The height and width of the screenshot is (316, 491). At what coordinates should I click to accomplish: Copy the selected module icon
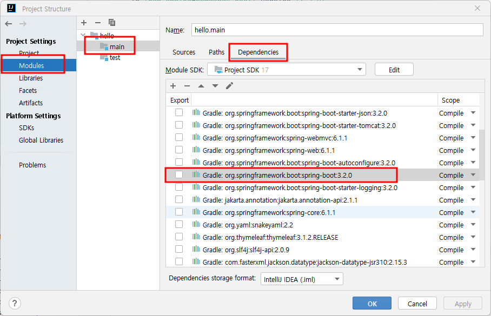112,23
